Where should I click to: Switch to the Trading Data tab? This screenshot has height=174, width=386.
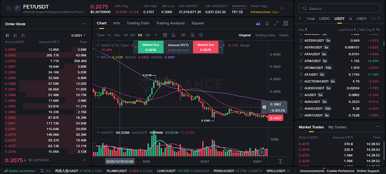tap(138, 23)
